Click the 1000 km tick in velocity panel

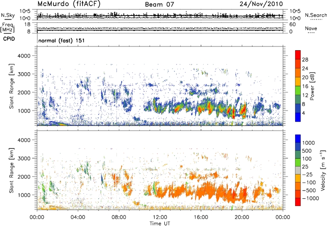24,195
